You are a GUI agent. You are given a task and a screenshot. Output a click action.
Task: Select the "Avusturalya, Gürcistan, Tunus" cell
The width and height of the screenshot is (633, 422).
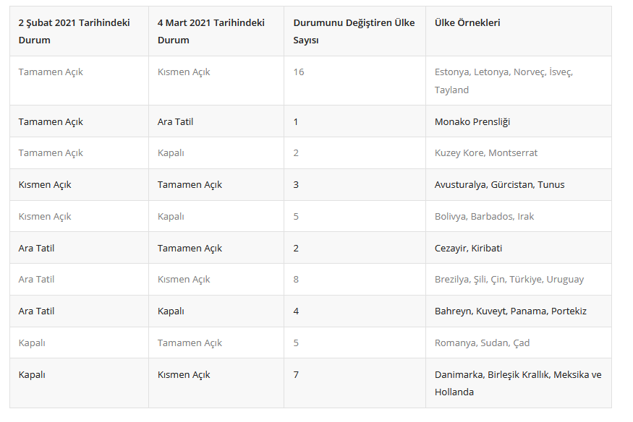tap(499, 184)
